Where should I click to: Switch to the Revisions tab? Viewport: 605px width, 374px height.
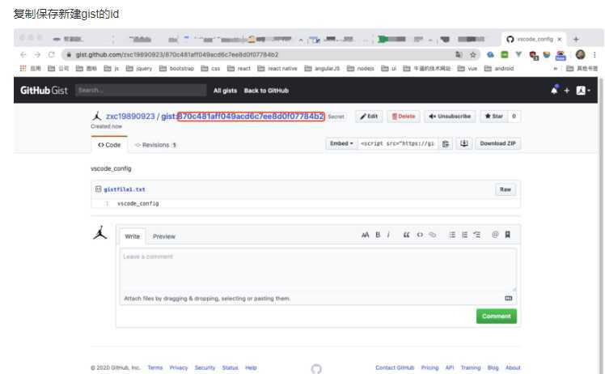155,145
